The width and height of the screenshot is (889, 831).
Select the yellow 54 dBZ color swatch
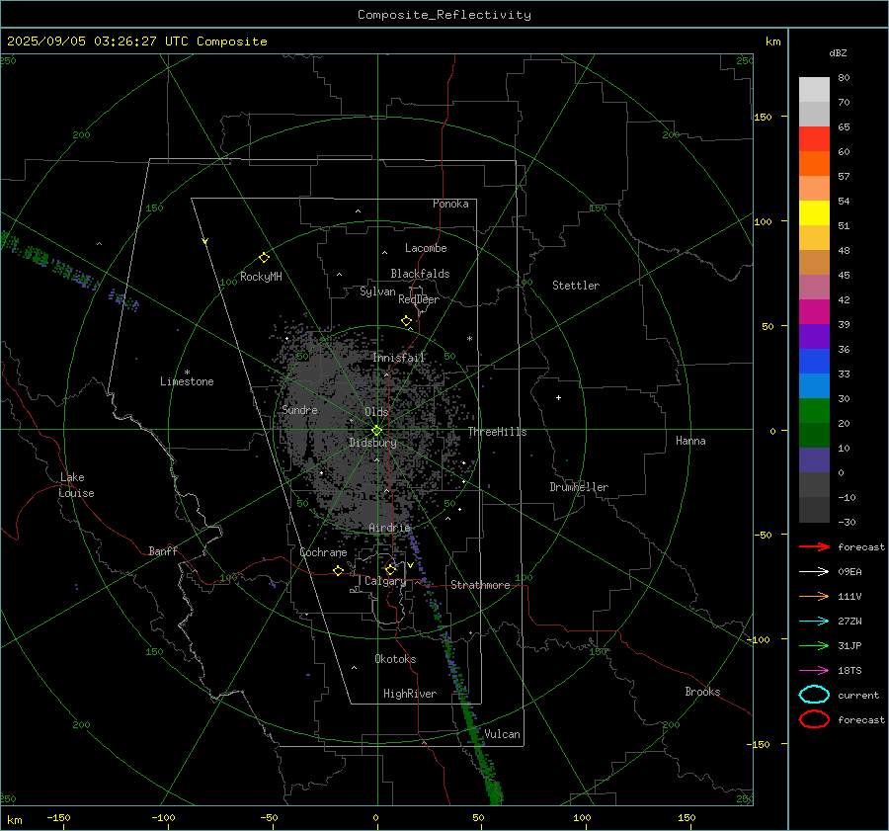click(x=814, y=213)
